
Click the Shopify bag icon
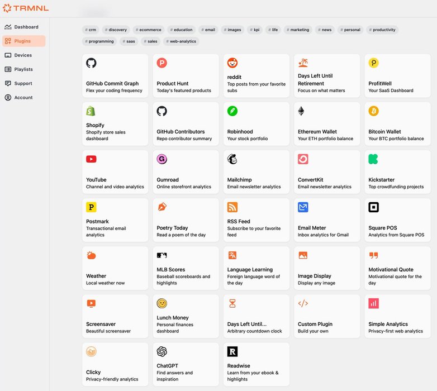[x=91, y=111]
